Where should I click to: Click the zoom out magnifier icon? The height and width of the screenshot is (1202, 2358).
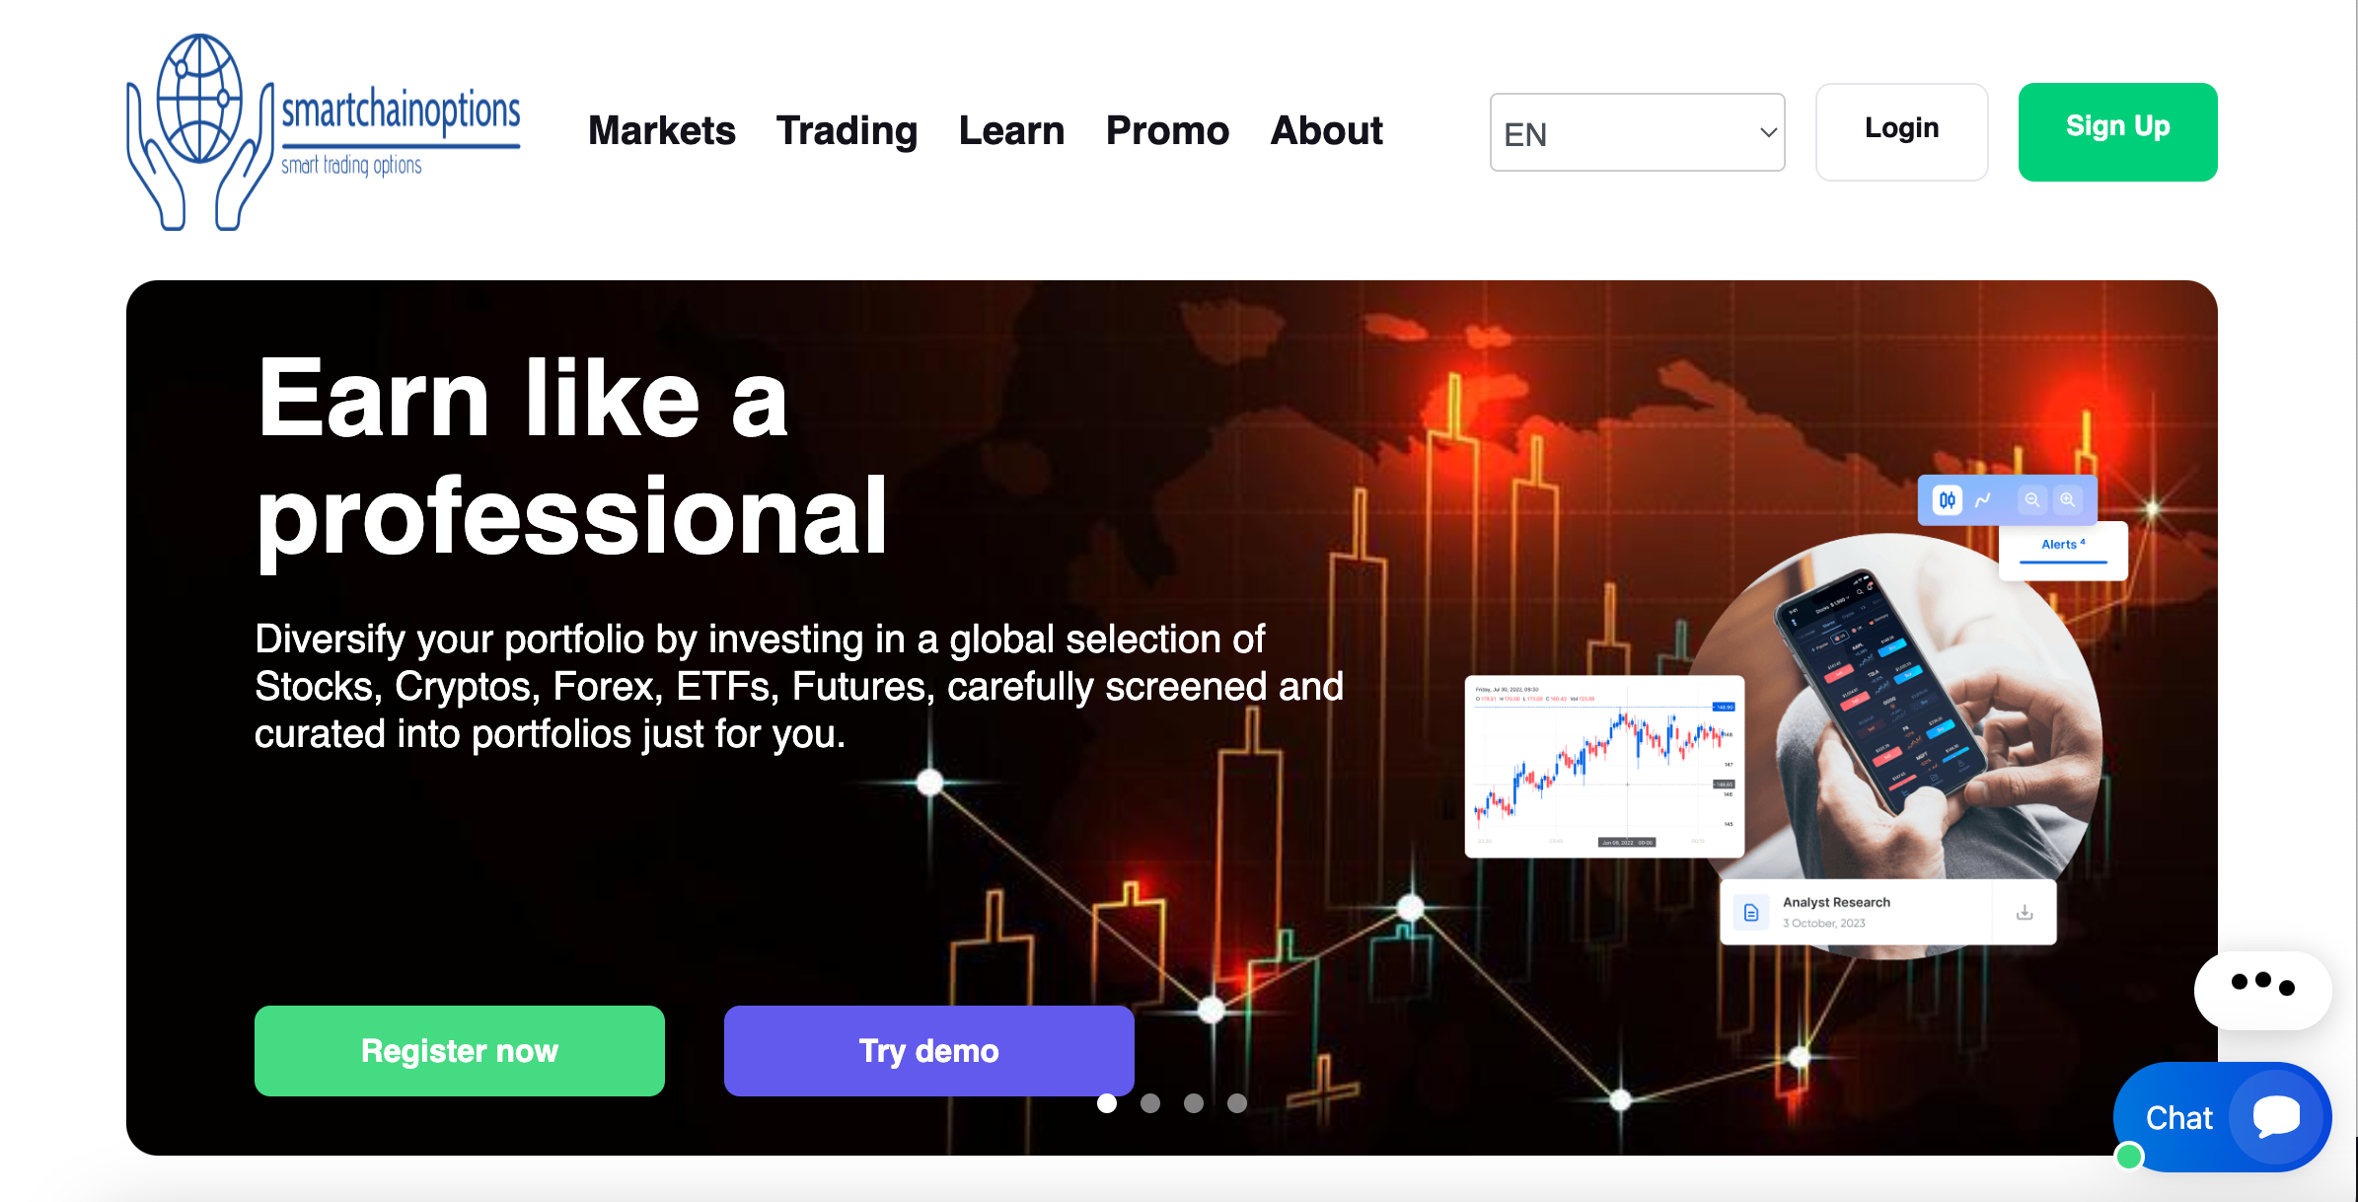point(2032,500)
